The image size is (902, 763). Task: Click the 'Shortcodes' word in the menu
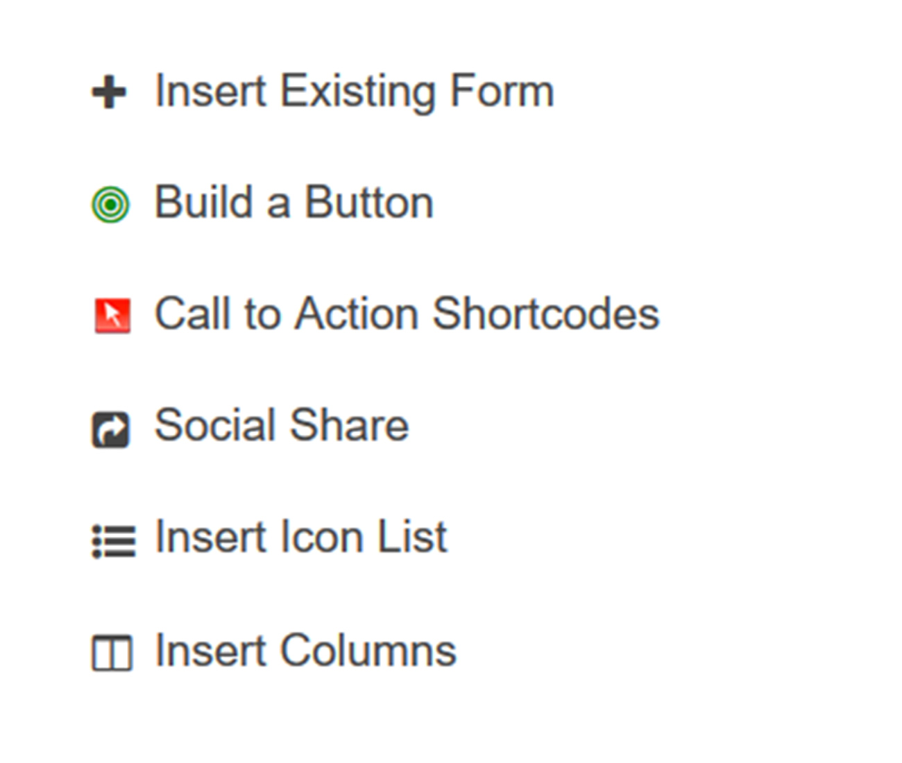545,314
